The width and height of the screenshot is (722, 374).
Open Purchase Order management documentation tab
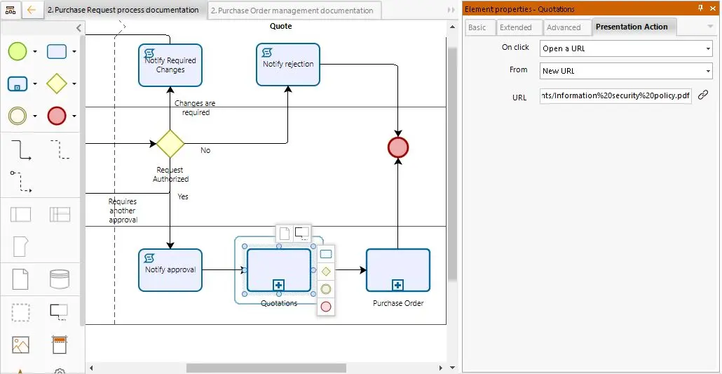[x=294, y=11]
